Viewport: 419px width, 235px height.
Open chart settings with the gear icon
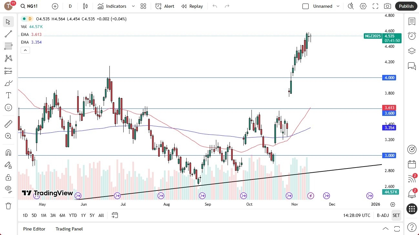tap(363, 6)
